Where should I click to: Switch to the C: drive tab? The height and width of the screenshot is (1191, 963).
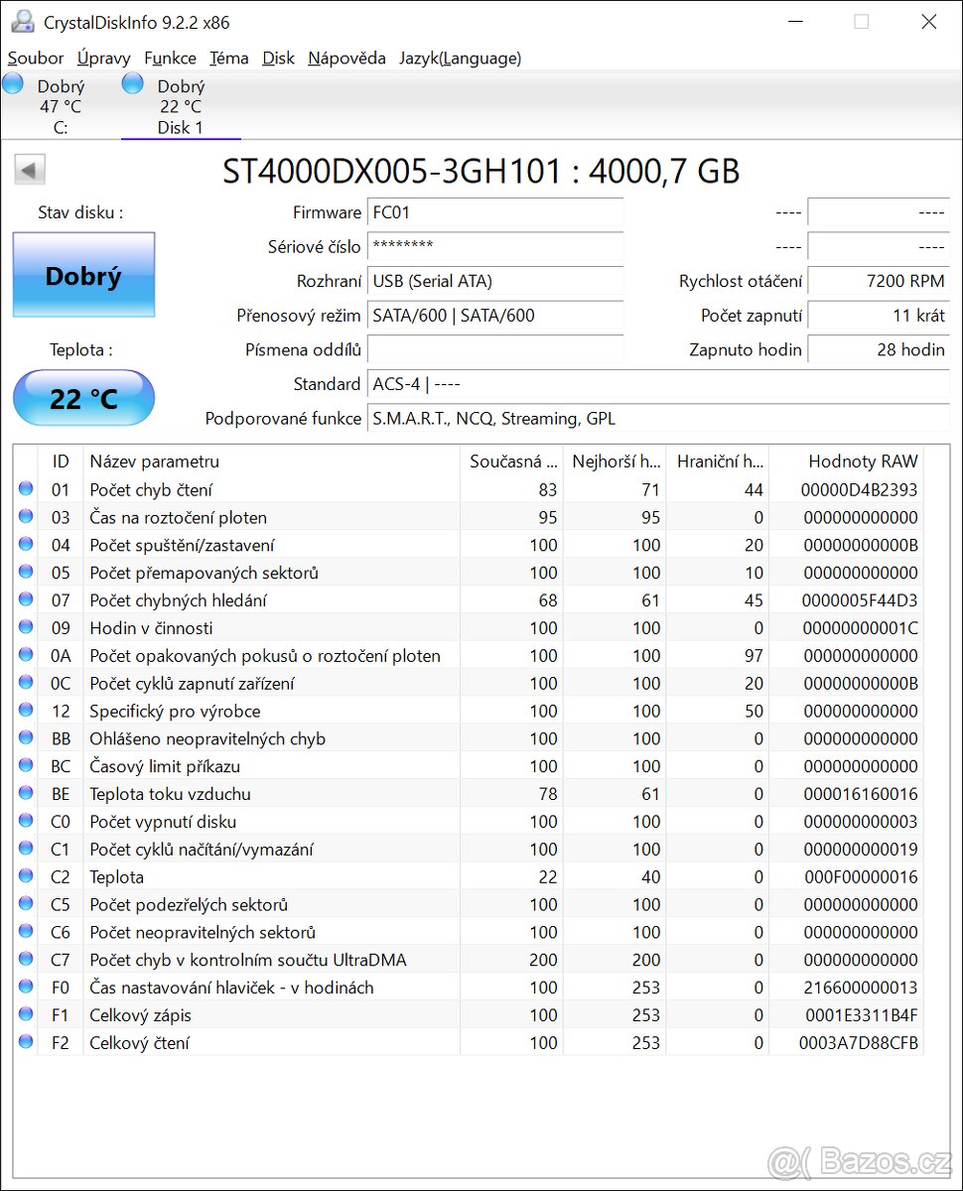click(x=62, y=104)
